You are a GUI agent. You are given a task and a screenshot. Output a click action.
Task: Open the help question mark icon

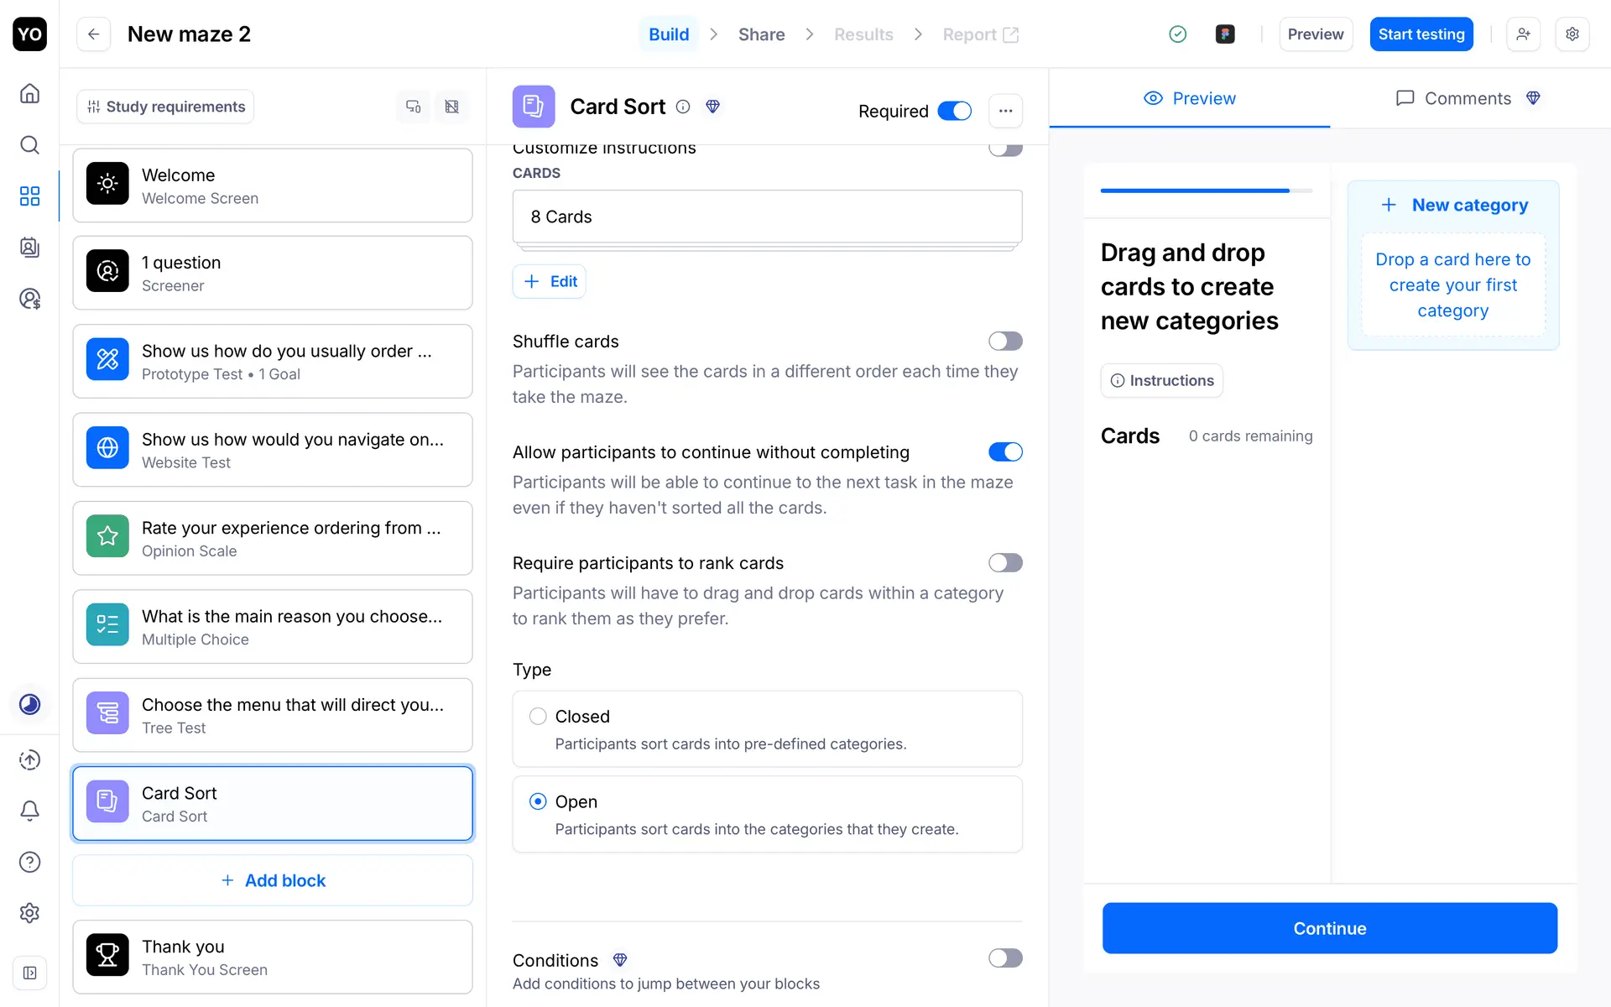pos(29,862)
